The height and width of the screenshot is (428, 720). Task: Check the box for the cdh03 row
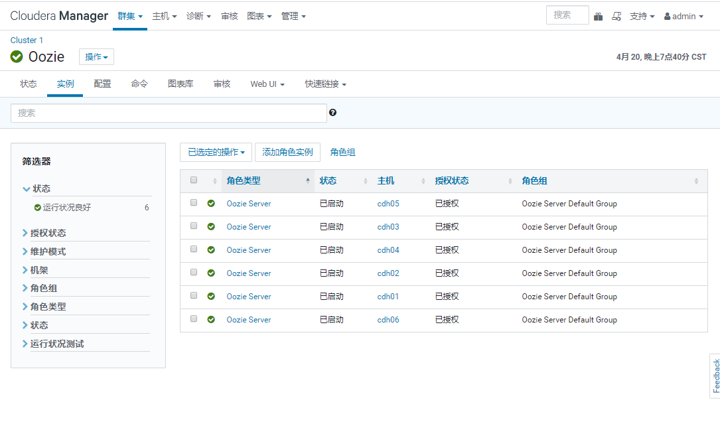(x=194, y=226)
